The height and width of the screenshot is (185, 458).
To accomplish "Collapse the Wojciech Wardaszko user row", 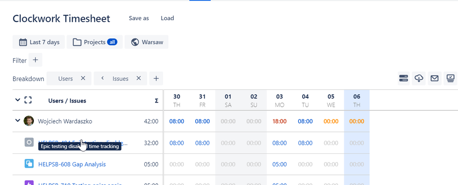I will [x=17, y=120].
